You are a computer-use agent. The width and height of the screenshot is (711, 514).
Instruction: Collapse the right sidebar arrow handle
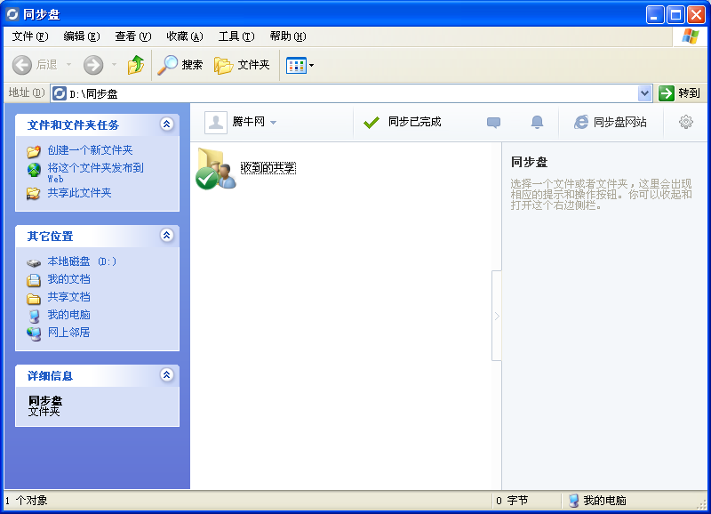[x=497, y=316]
